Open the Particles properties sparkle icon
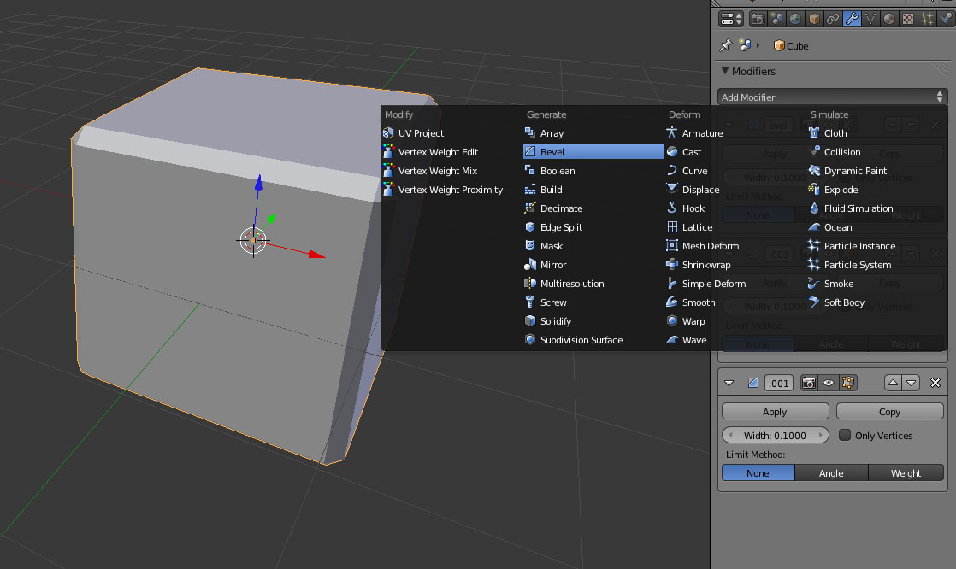This screenshot has height=569, width=956. 927,19
